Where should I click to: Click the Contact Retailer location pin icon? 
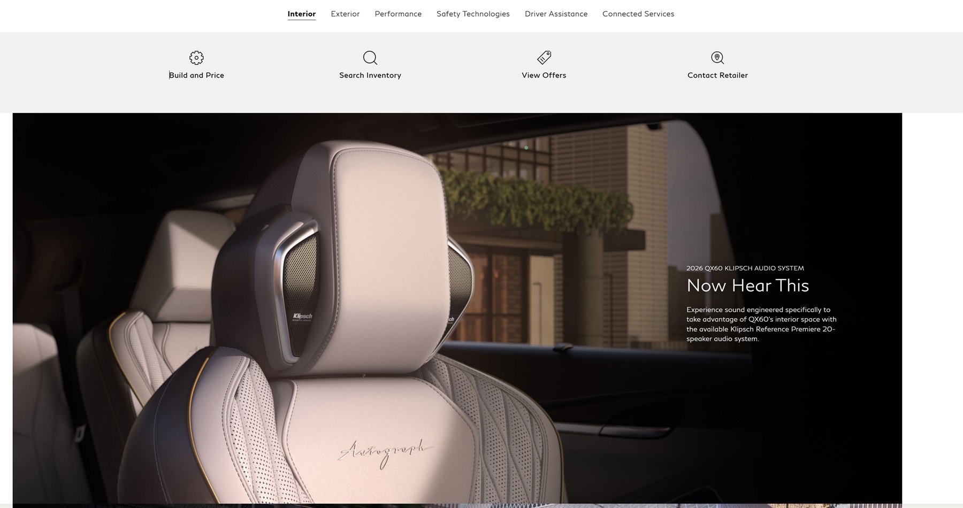click(x=717, y=58)
